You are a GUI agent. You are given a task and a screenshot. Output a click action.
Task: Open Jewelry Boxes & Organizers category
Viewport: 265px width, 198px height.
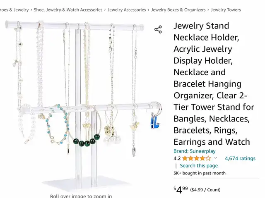pos(178,10)
